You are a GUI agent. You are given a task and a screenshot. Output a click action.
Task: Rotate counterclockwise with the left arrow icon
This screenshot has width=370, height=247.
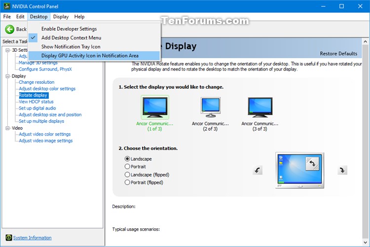click(x=258, y=170)
